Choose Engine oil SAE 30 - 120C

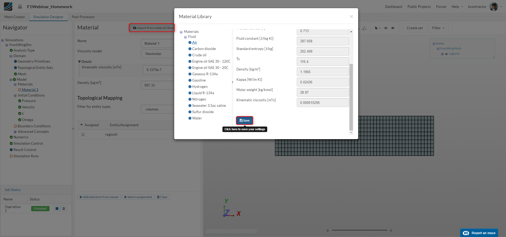[211, 61]
